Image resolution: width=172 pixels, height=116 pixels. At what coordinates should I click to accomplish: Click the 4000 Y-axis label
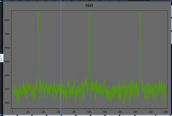tap(7, 75)
